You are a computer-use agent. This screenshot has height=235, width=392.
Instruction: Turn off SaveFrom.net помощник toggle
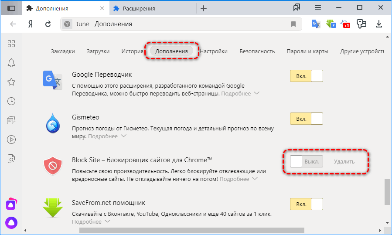coord(306,204)
